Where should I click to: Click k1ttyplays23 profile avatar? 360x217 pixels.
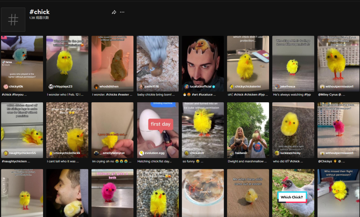point(51,87)
